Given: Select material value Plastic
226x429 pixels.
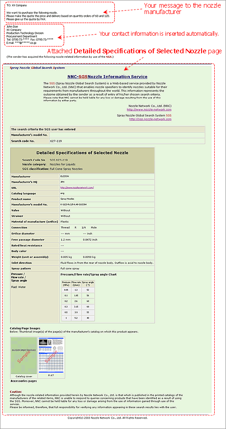Looking at the screenshot, I should [x=65, y=222].
